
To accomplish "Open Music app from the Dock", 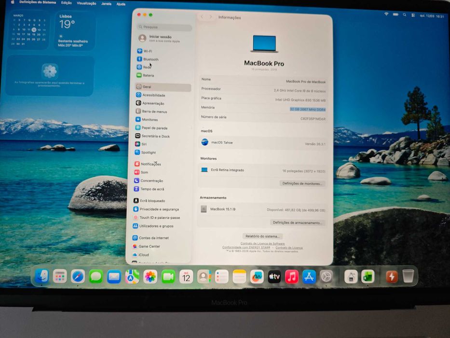I will 292,277.
